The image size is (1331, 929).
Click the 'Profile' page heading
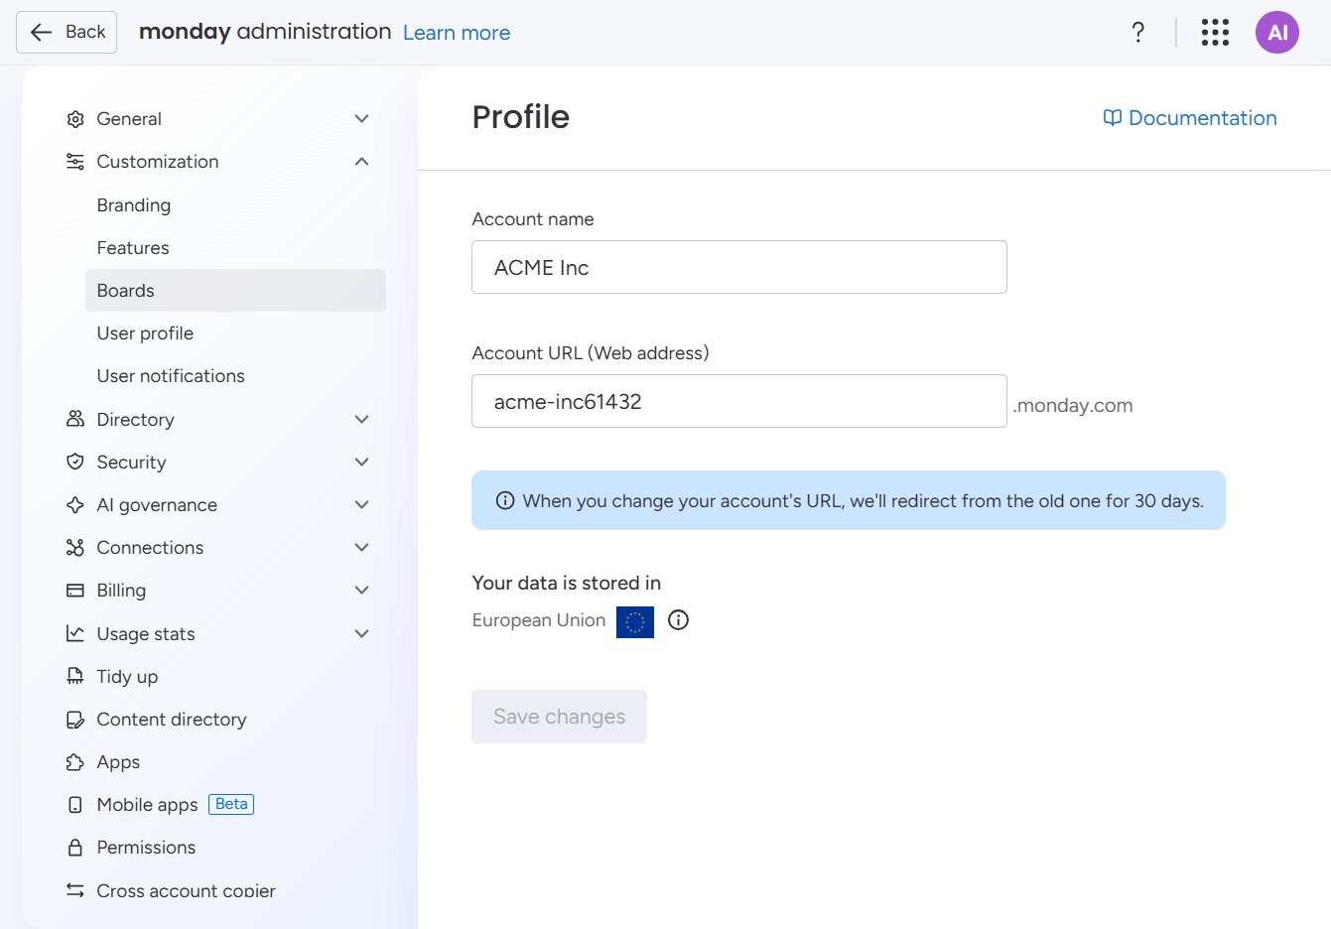(x=521, y=117)
